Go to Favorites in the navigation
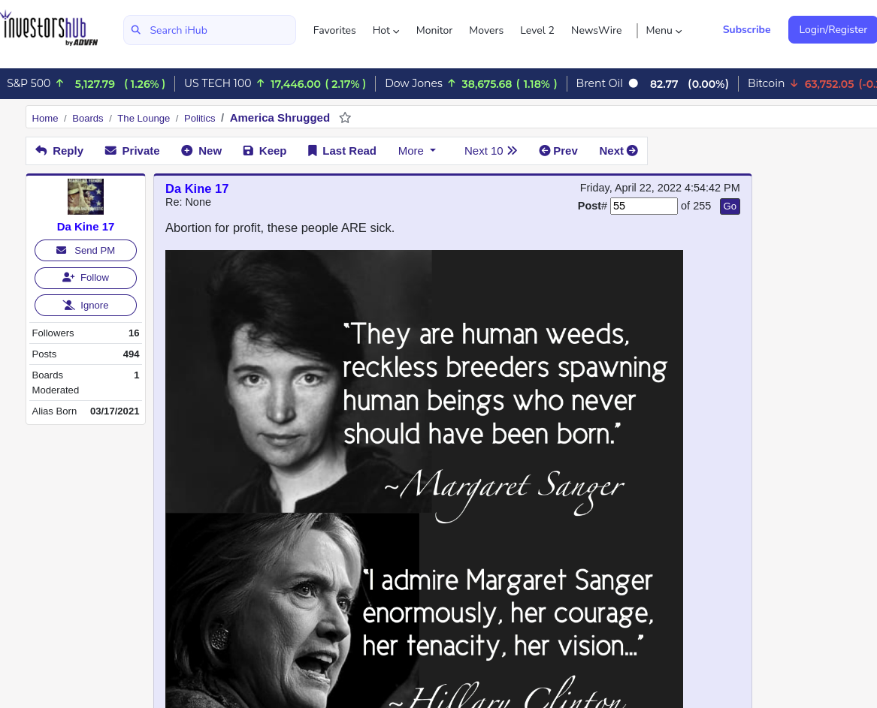Viewport: 877px width, 708px height. [x=334, y=30]
